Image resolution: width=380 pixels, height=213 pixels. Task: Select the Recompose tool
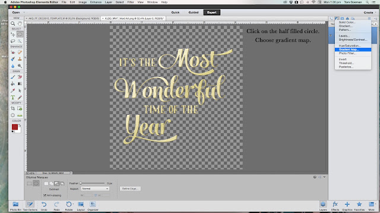20,108
